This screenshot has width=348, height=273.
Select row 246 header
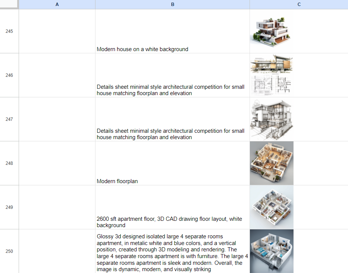coord(9,75)
